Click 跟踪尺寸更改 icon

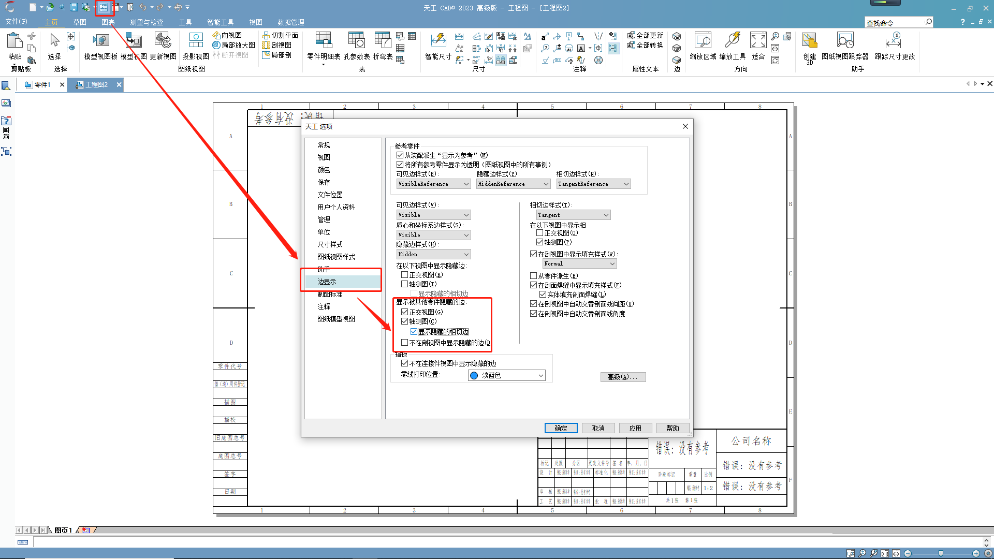coord(895,46)
